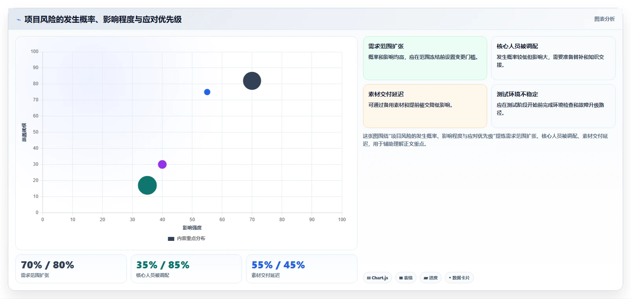Click the 内容重点分布 legend text
Viewport: 631px width, 299px height.
(x=191, y=238)
